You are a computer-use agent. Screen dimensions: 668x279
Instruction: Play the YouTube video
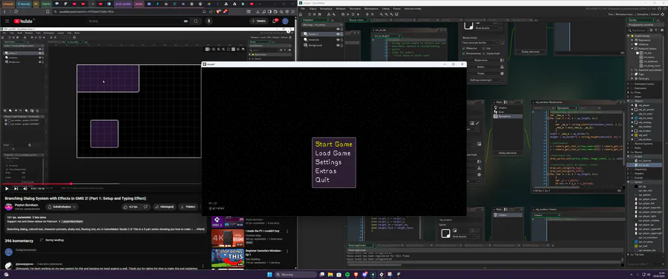[x=7, y=189]
